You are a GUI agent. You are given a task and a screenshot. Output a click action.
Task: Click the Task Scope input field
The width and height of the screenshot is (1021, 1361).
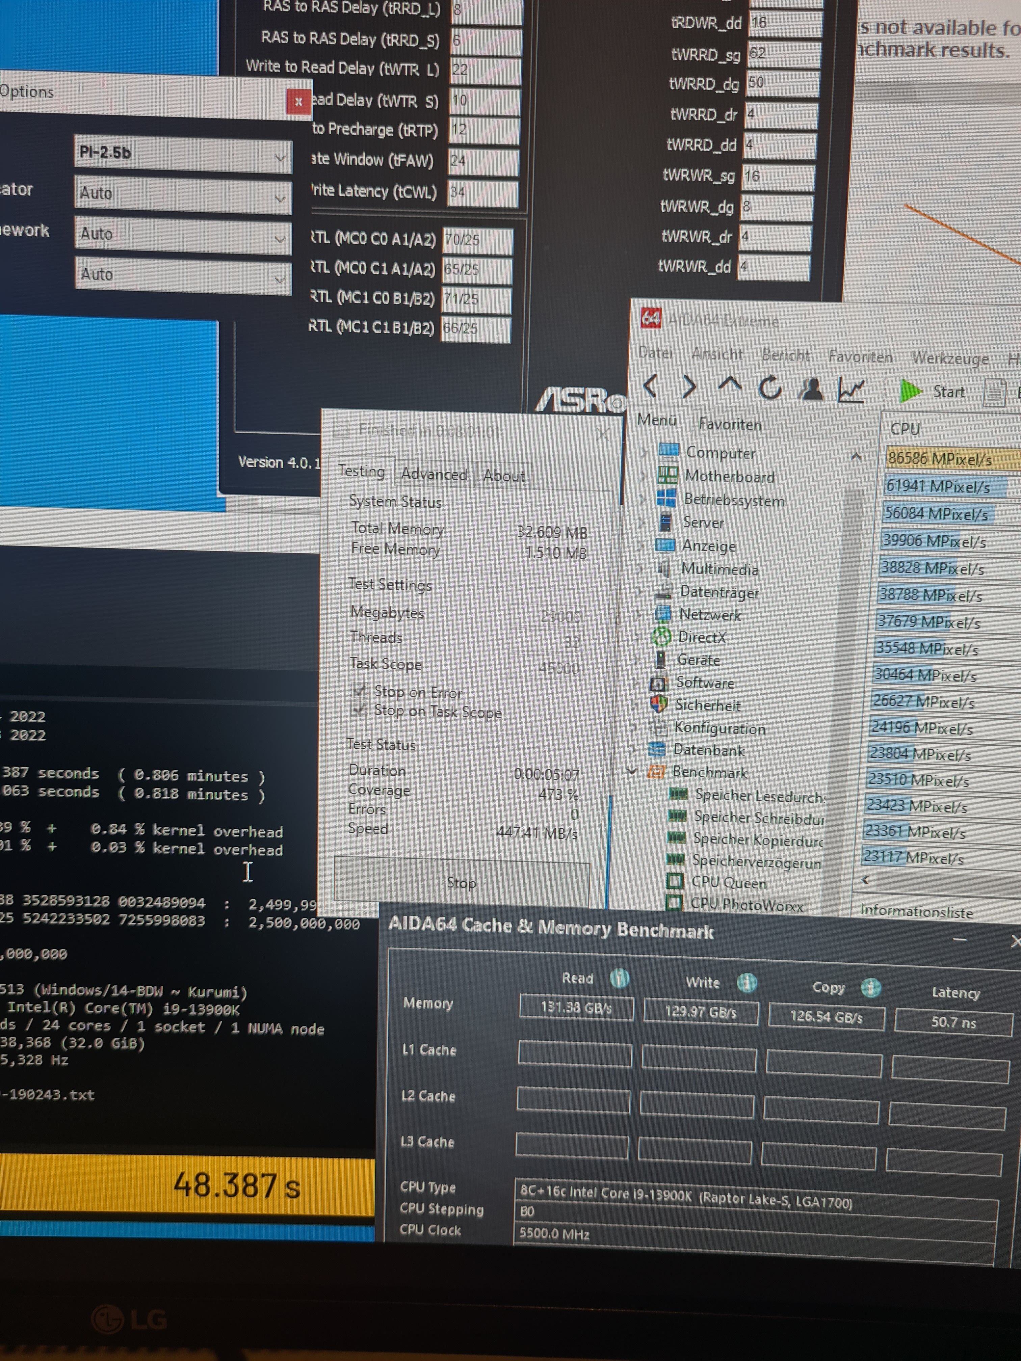545,668
